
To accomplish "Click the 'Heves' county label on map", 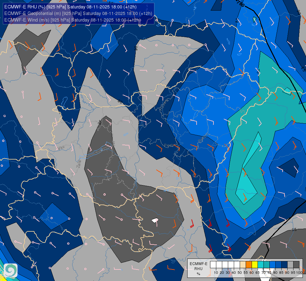I will [x=164, y=105].
